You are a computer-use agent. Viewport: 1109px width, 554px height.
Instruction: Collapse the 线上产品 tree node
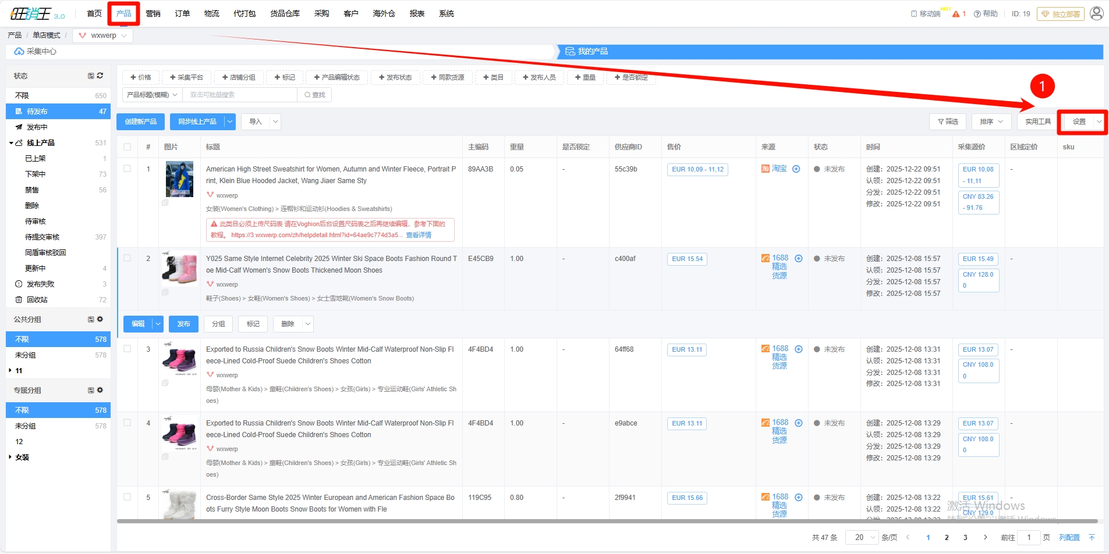pos(11,143)
